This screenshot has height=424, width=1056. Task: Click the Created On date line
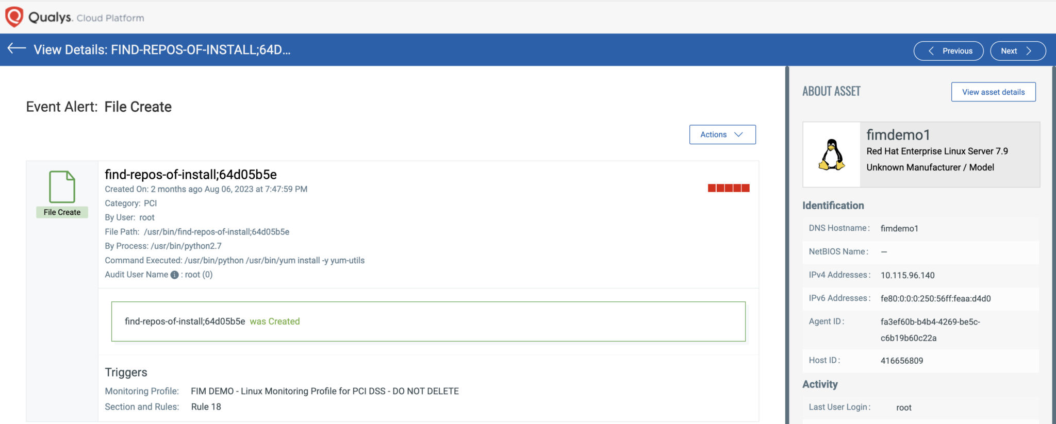pos(206,189)
